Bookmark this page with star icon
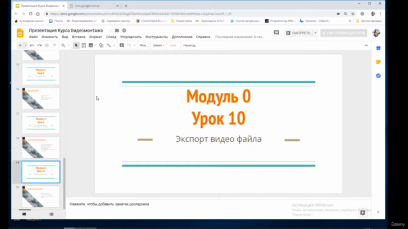Image resolution: width=408 pixels, height=229 pixels. click(353, 14)
